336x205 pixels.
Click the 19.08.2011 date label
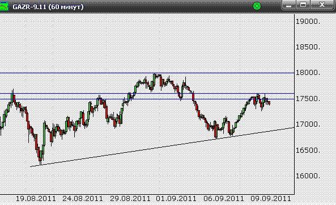click(36, 199)
